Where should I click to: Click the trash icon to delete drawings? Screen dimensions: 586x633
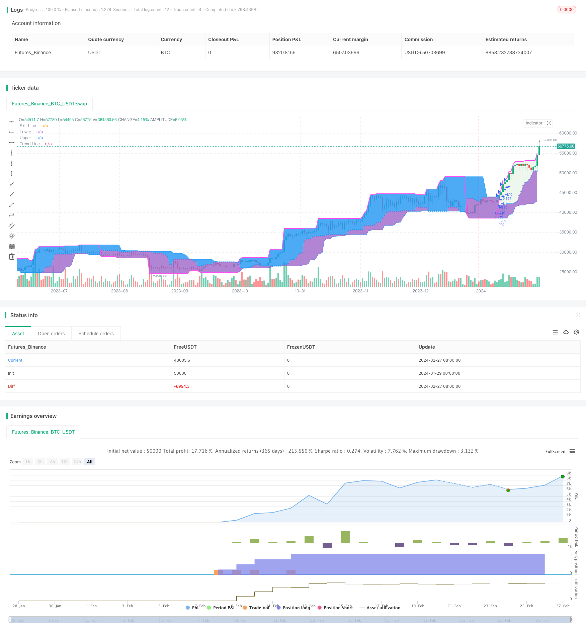pos(12,257)
